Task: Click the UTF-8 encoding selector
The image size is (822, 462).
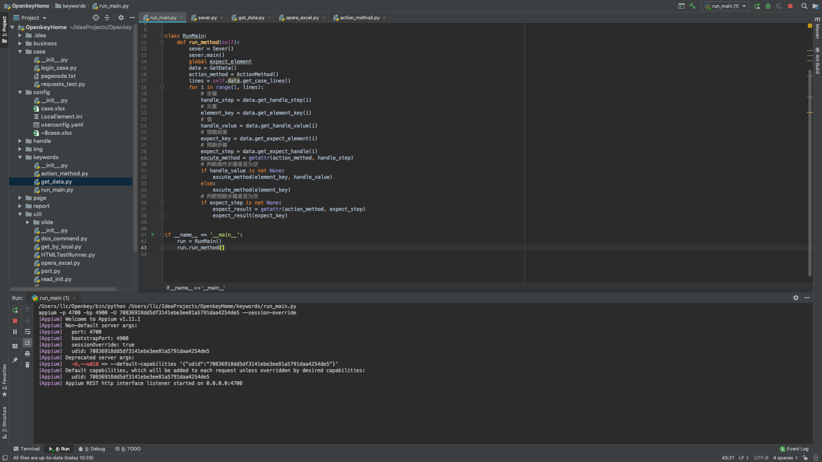Action: pyautogui.click(x=761, y=458)
